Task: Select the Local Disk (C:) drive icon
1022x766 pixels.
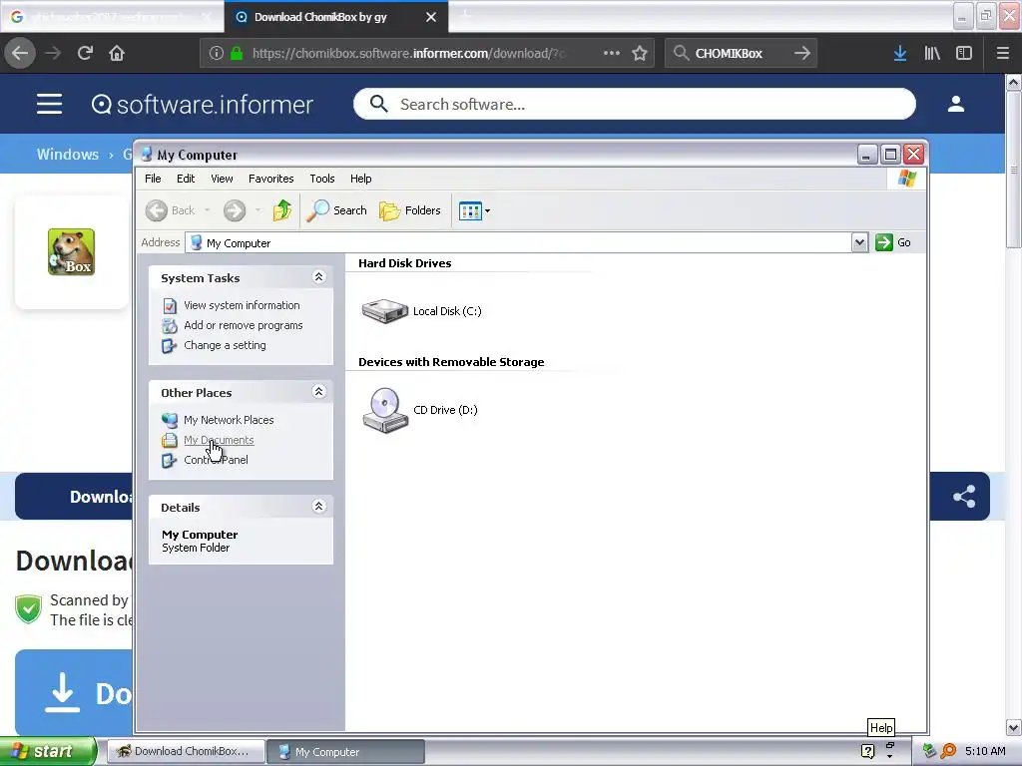Action: 384,311
